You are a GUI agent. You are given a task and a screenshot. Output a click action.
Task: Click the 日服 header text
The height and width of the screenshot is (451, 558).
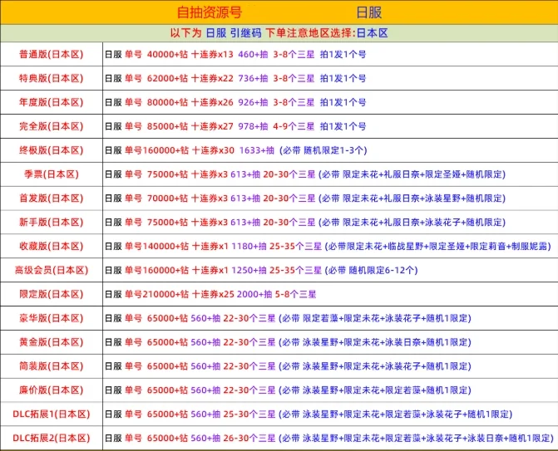point(369,12)
